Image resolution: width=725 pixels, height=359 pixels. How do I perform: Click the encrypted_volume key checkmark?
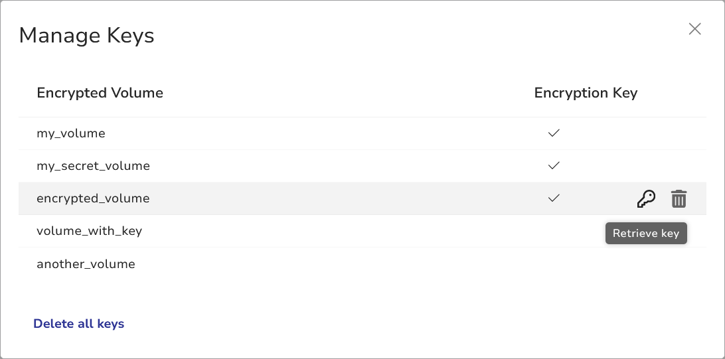tap(554, 198)
